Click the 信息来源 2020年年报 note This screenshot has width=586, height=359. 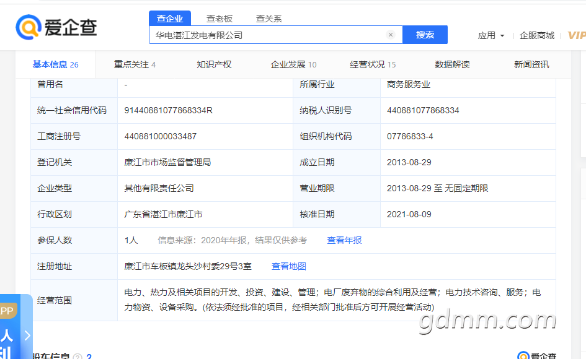pos(232,240)
